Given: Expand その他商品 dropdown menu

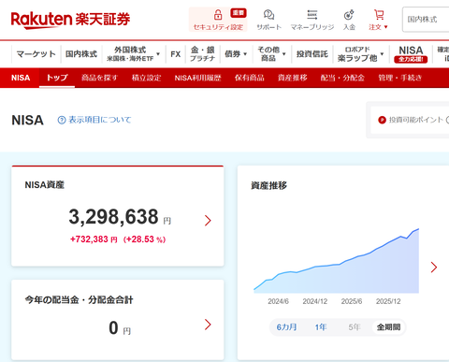Looking at the screenshot, I should (284, 54).
